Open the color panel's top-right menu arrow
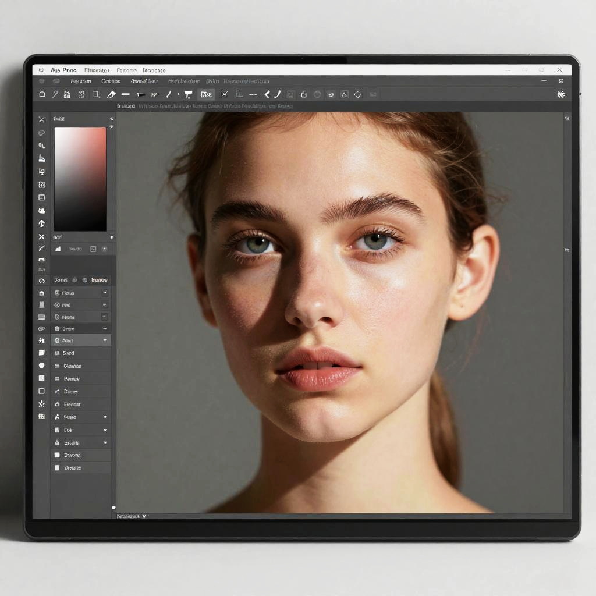 point(111,119)
